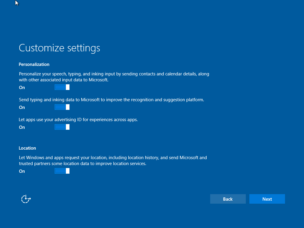Click the 'Send typing and inking data' description

[x=112, y=100]
